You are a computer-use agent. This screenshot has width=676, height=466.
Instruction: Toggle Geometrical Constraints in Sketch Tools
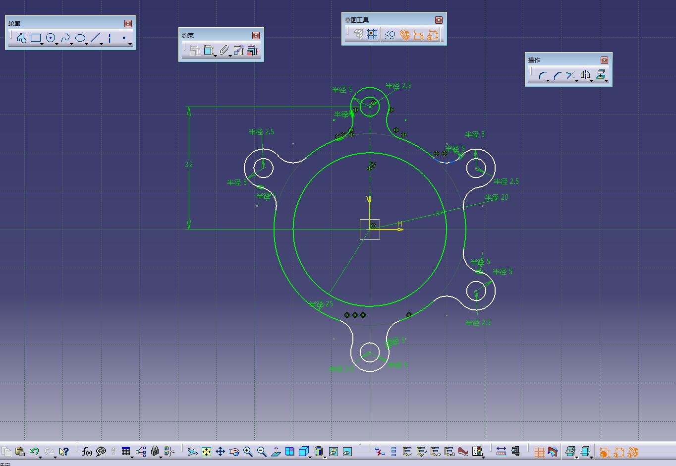coord(404,35)
